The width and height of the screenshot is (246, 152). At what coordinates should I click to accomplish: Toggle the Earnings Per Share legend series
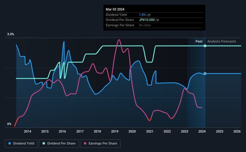pyautogui.click(x=100, y=144)
